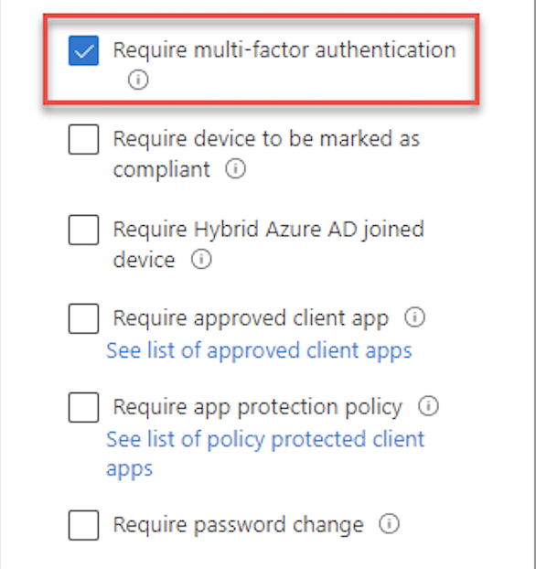Image resolution: width=536 pixels, height=569 pixels.
Task: Follow See list of policy protected client apps link
Action: tap(265, 454)
